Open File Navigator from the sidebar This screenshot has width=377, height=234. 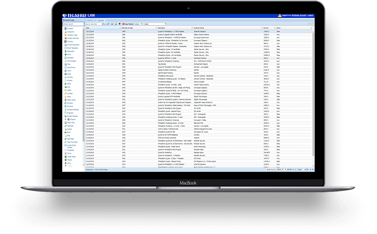click(x=71, y=61)
